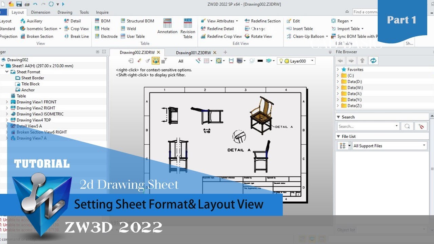
Task: Expand the Drawing View1 FRONT node
Action: 7,102
